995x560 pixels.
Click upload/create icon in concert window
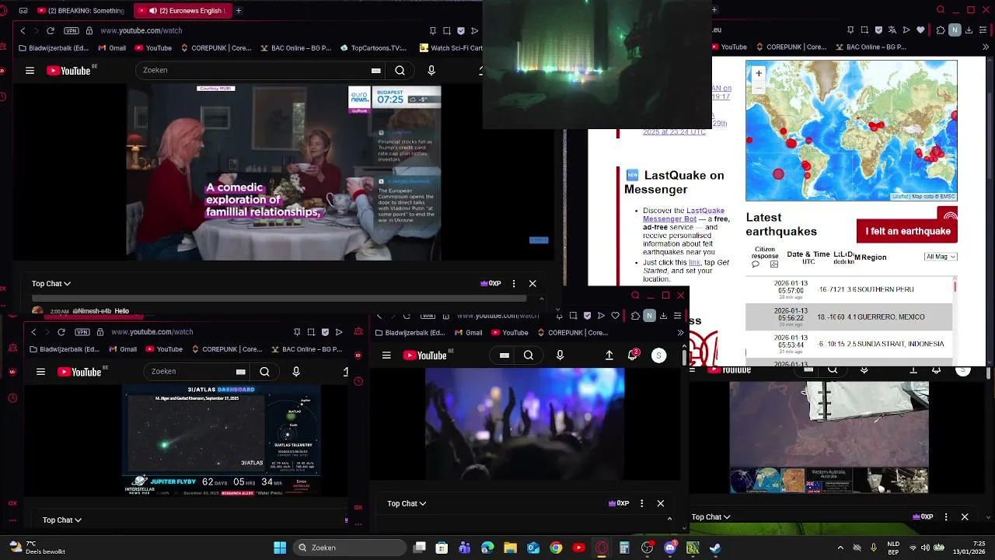click(609, 355)
